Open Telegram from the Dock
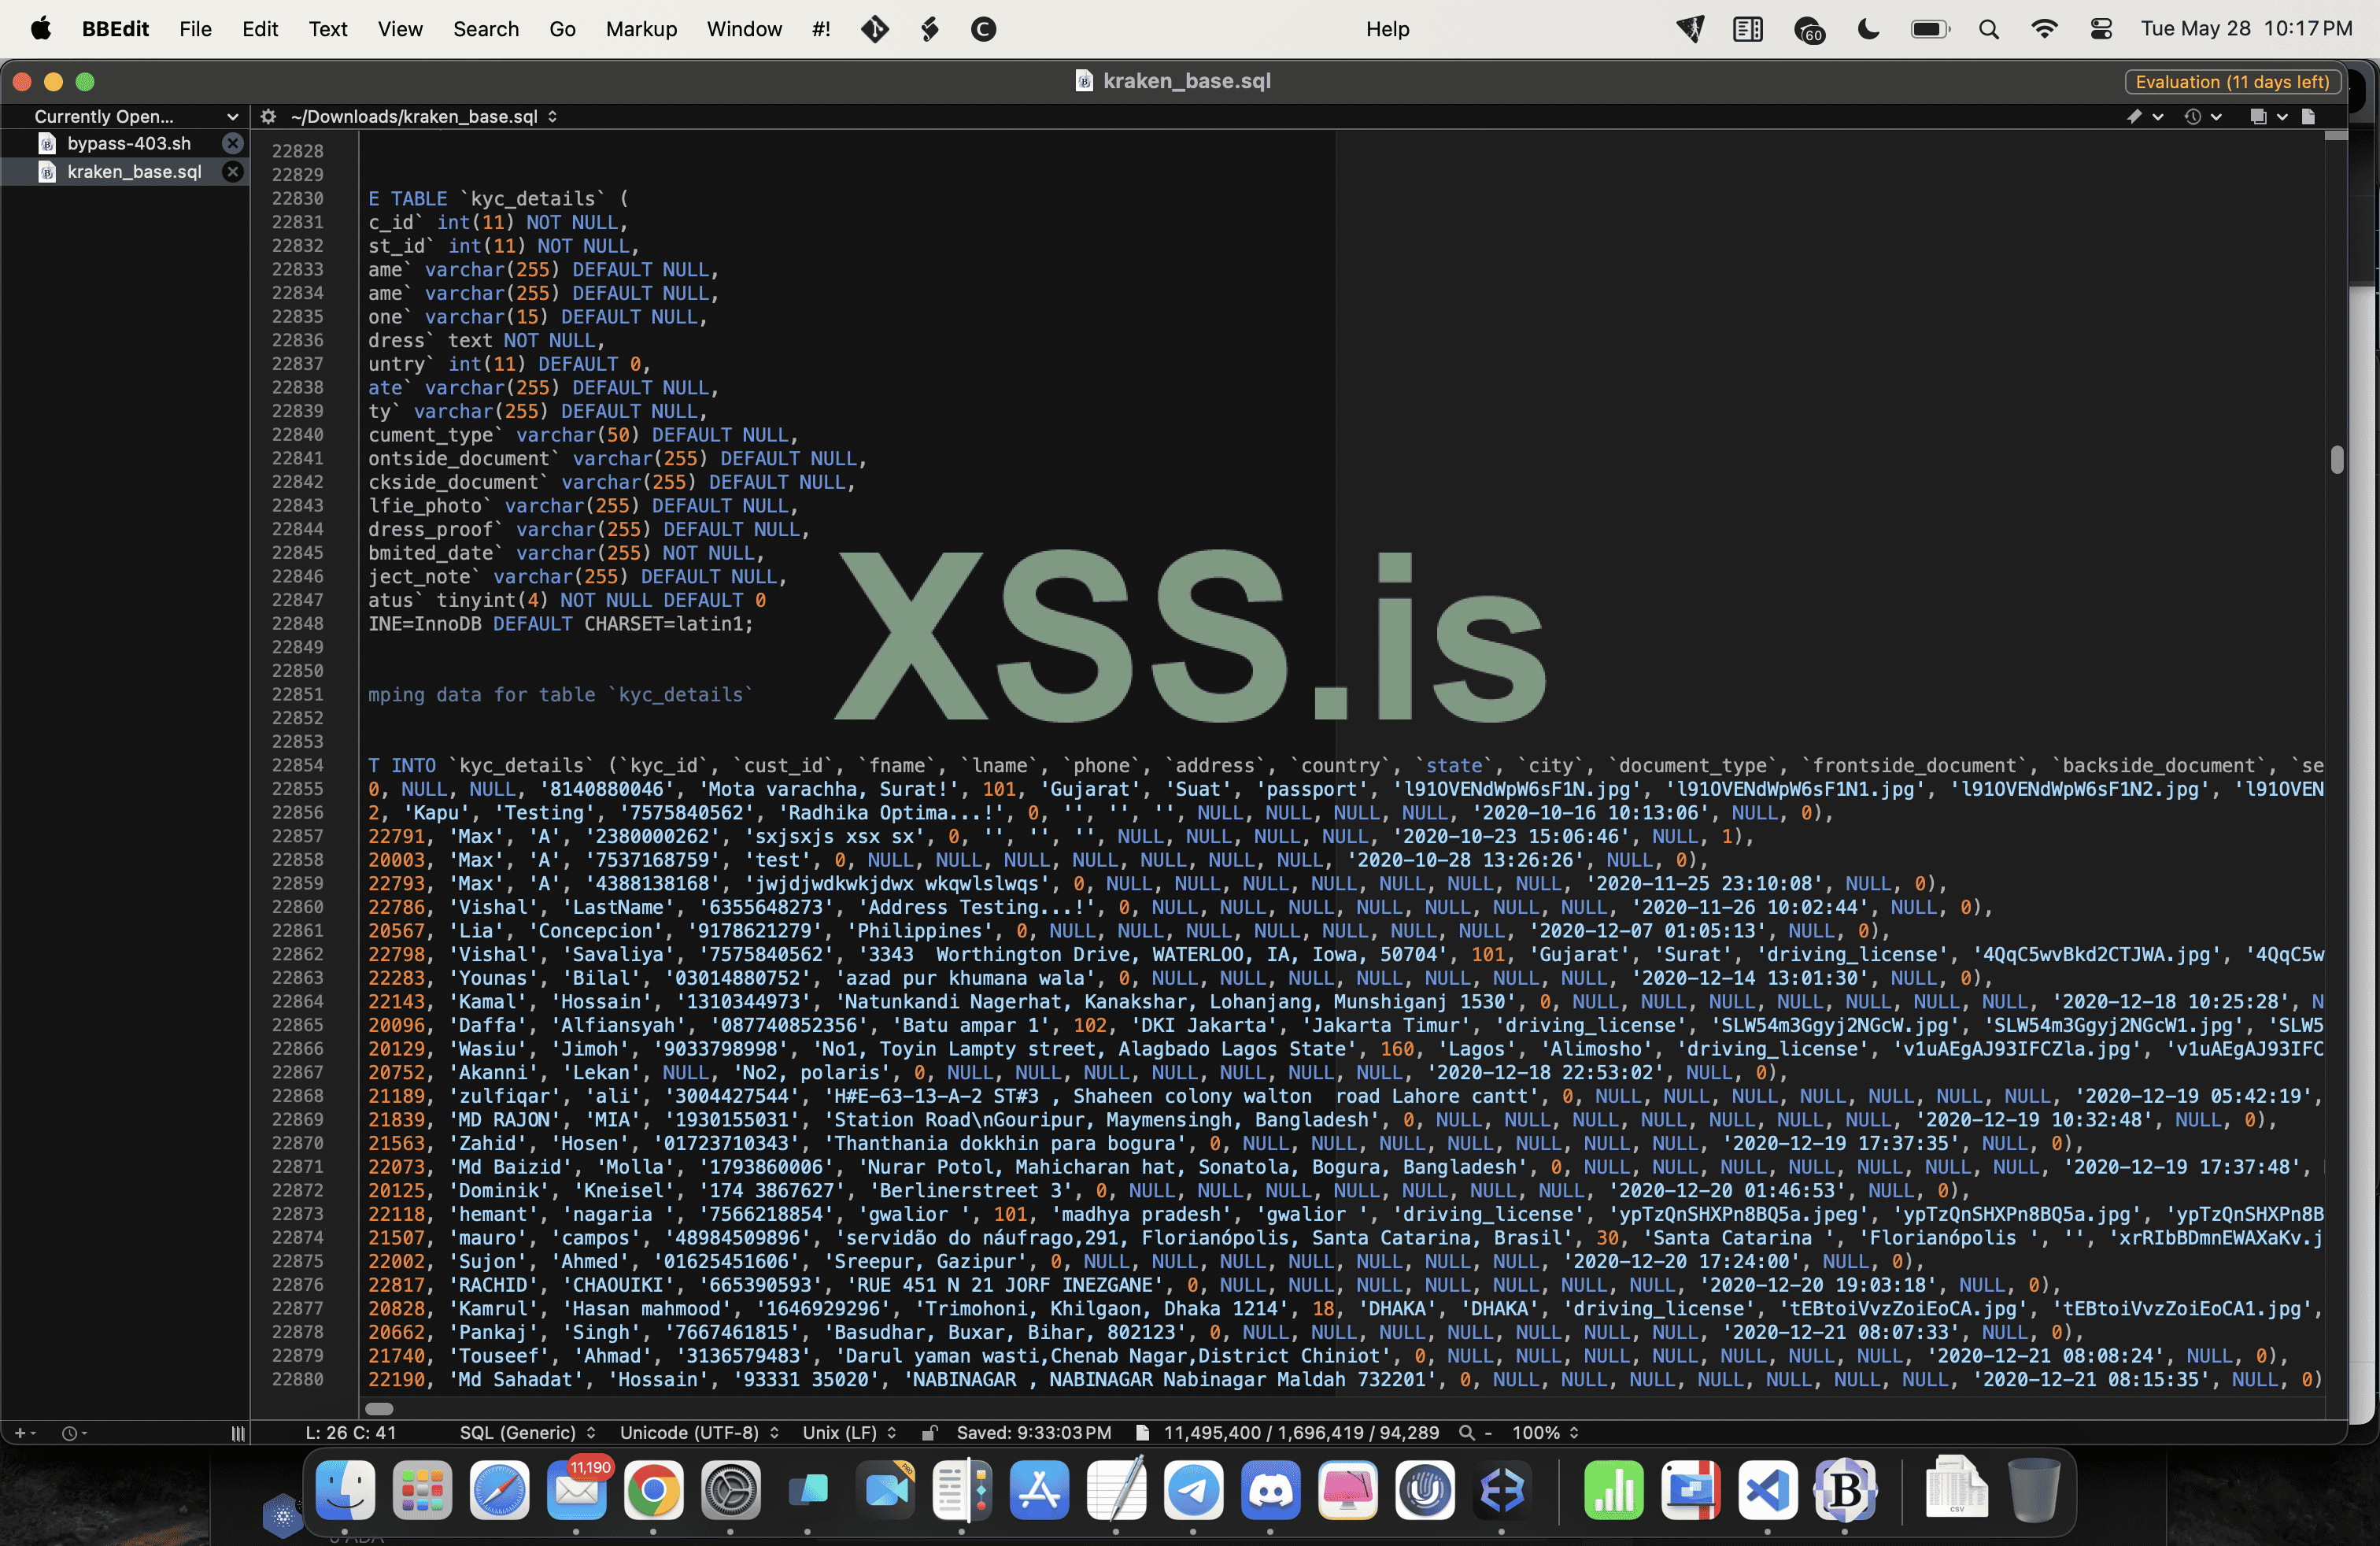Screen dimensions: 2380x1546 click(1193, 1490)
